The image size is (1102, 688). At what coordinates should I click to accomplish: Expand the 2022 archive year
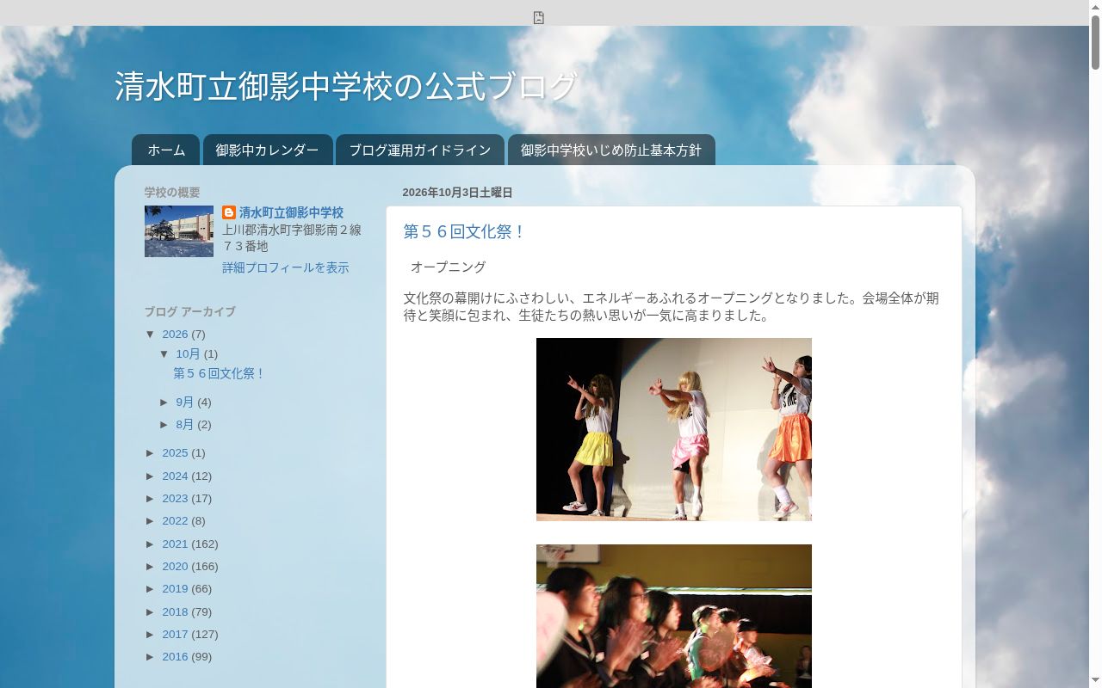[152, 521]
